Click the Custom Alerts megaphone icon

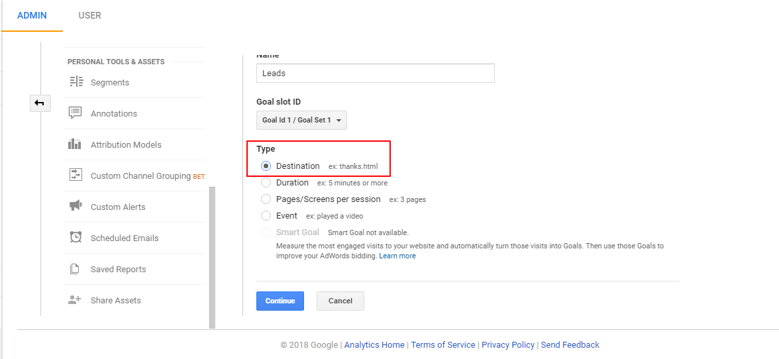75,206
